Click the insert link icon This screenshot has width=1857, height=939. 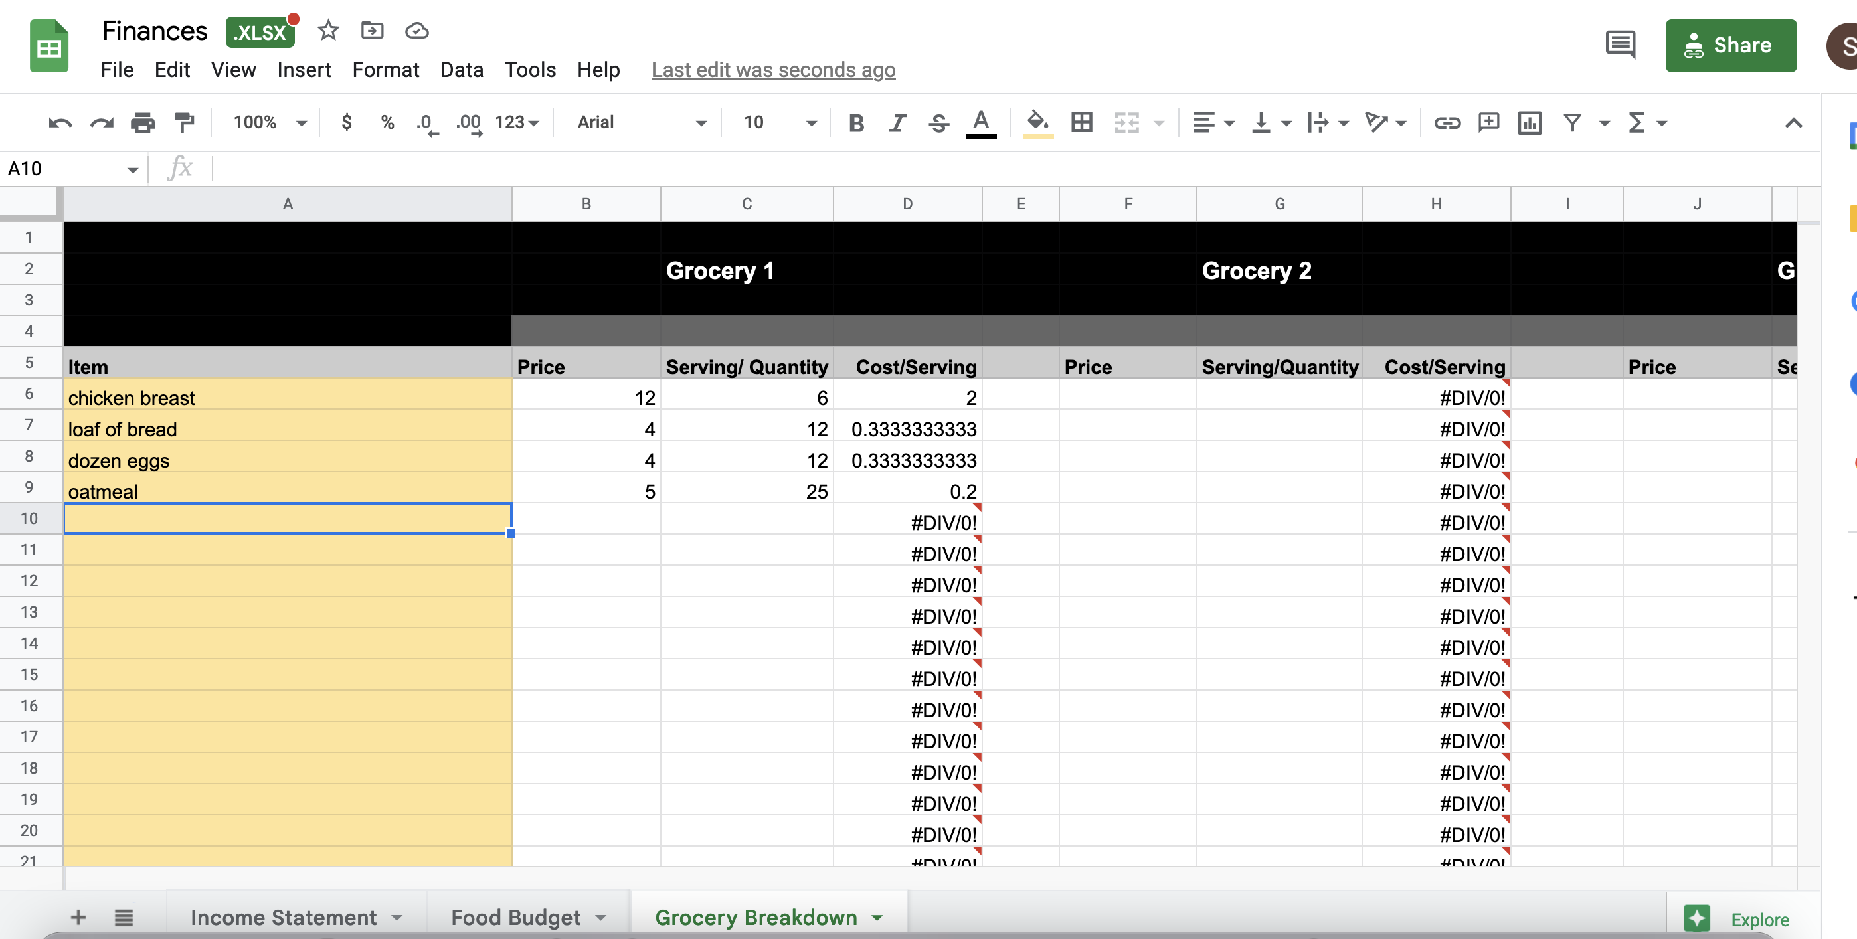[x=1447, y=122]
